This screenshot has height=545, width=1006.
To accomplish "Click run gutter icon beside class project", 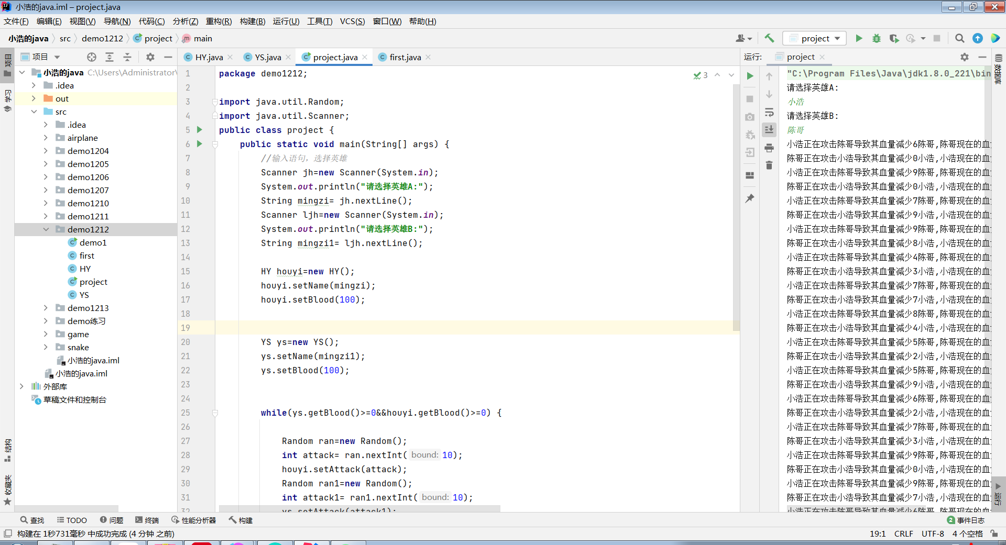I will (200, 129).
